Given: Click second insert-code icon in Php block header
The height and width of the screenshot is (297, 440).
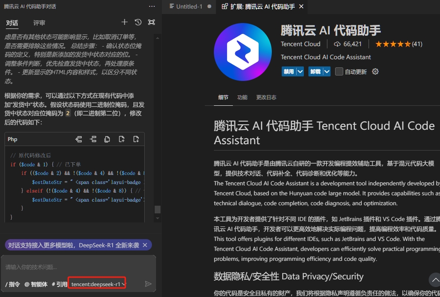Looking at the screenshot, I should (x=93, y=139).
